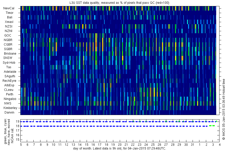Screen dimensions: 226x151
Task: Click the IMOS copyright timestamp text
Action: pos(224,109)
